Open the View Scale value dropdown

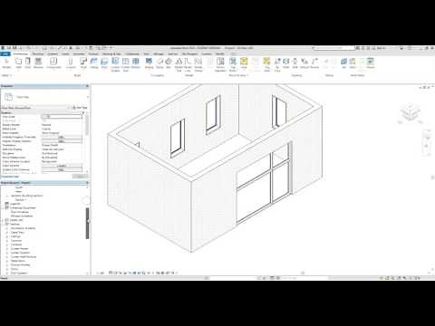tap(62, 117)
